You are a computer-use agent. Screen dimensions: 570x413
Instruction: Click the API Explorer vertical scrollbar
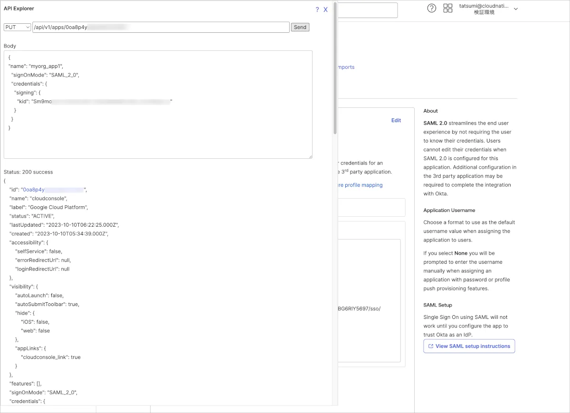[x=335, y=67]
